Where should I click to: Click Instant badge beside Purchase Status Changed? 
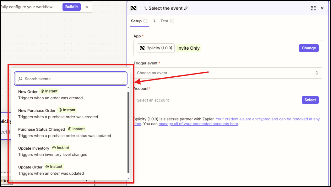pyautogui.click(x=76, y=129)
